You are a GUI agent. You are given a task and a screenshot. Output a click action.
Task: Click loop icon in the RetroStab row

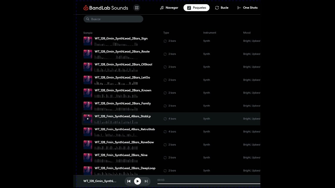[165, 132]
